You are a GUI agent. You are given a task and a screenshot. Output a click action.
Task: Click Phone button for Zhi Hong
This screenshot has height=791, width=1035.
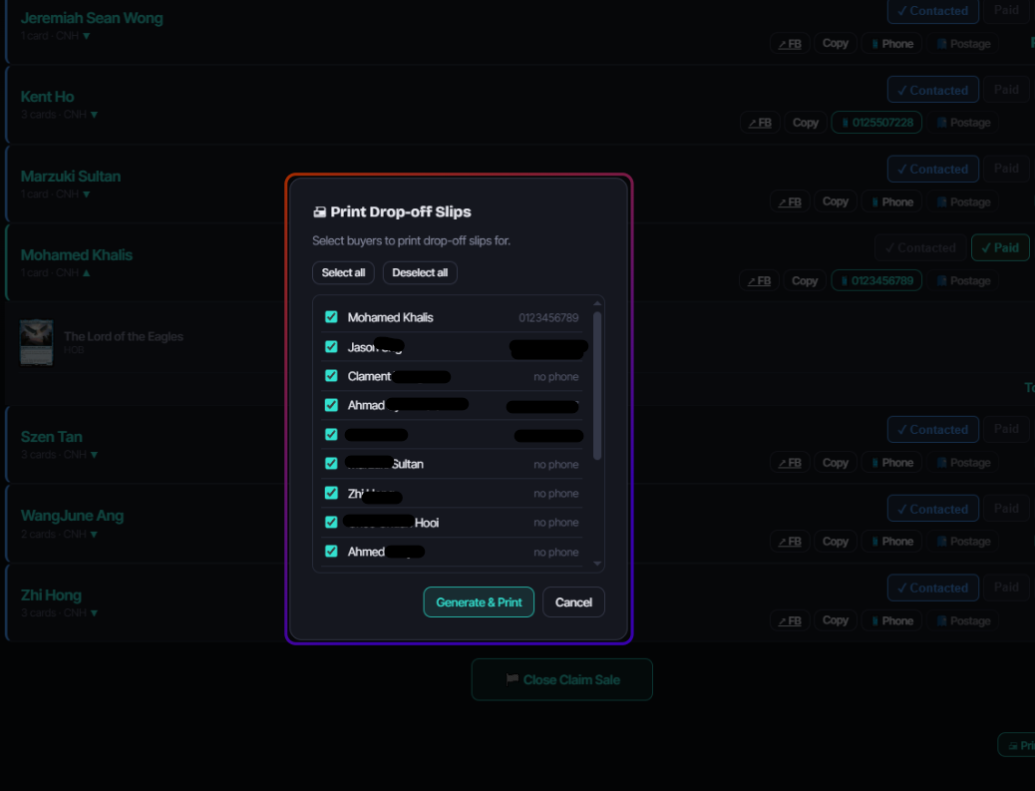coord(891,620)
